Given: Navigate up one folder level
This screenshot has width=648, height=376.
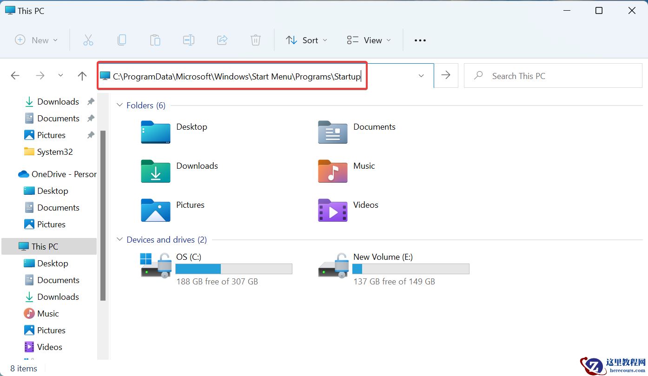Looking at the screenshot, I should (82, 75).
